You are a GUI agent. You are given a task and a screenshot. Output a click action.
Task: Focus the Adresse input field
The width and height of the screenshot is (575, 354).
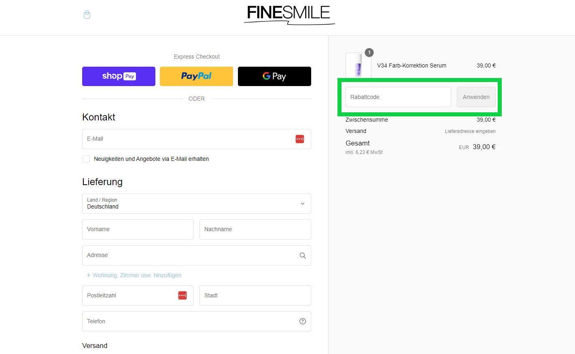tap(197, 255)
